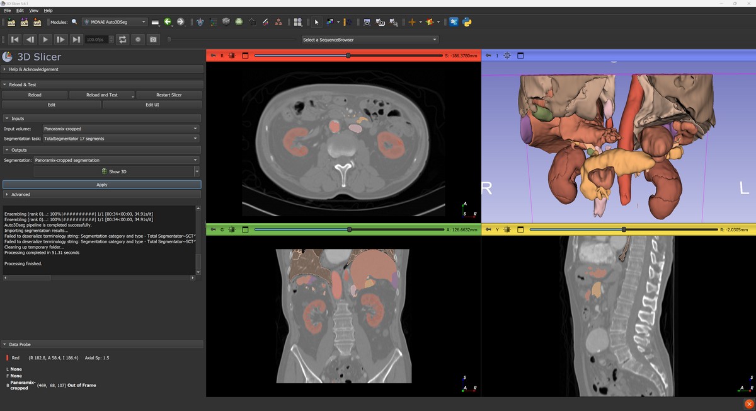Adjust the Red slice offset slider
This screenshot has width=756, height=411.
[348, 55]
